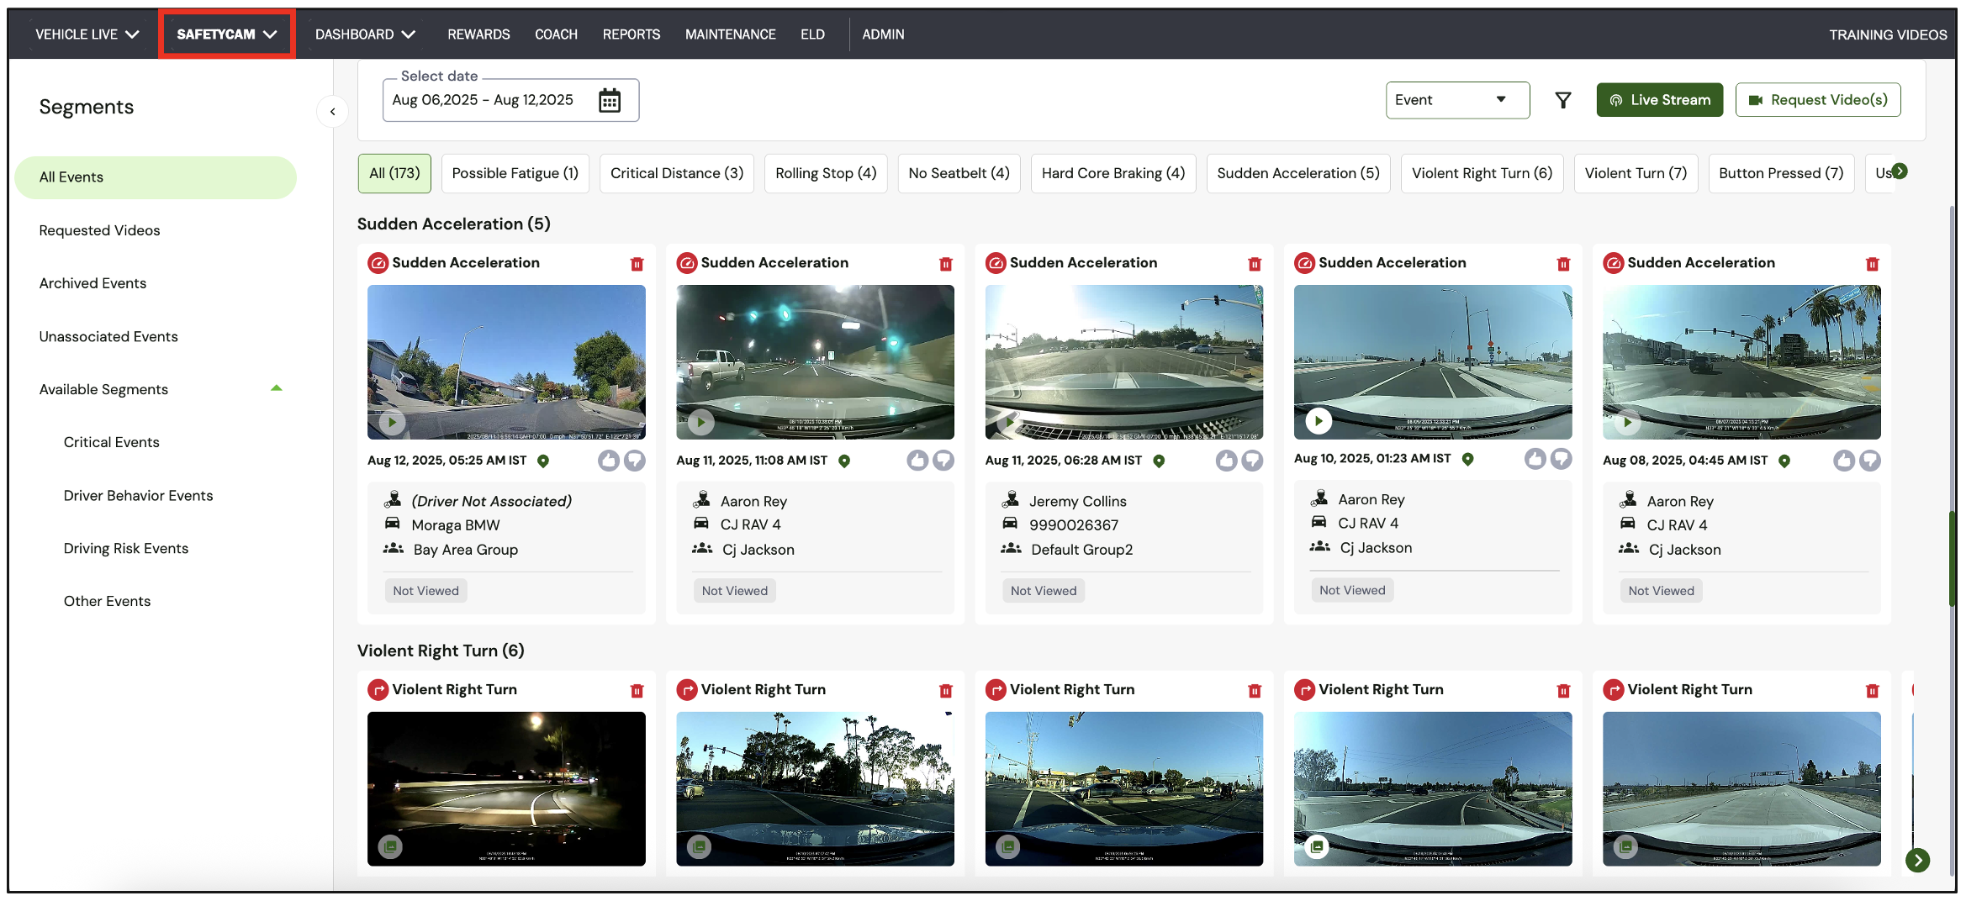Collapse the Available Segments list

coord(276,388)
